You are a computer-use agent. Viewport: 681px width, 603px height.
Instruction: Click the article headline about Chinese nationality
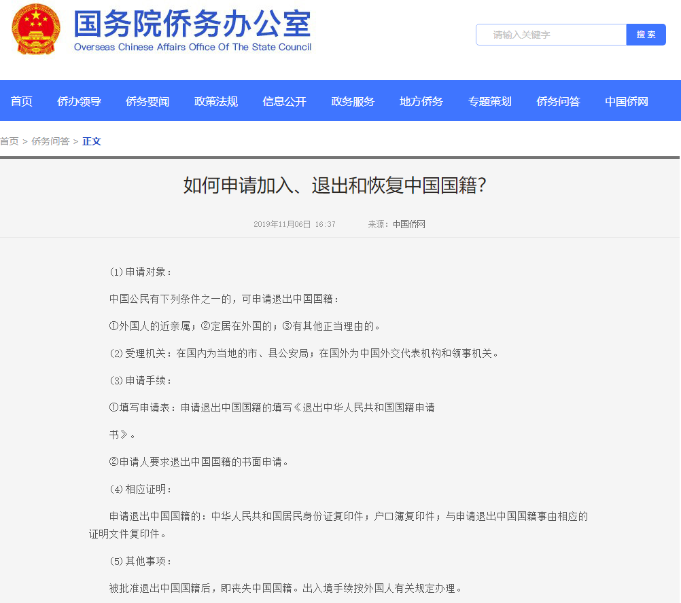pos(340,185)
